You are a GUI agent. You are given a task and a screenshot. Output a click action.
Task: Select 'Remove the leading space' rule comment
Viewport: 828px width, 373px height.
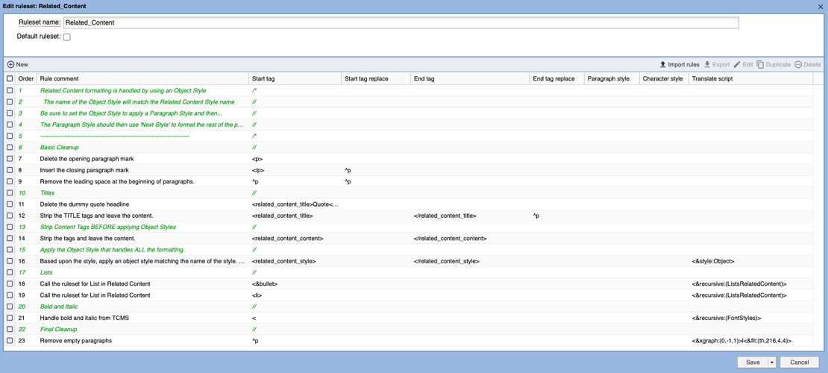click(x=117, y=182)
